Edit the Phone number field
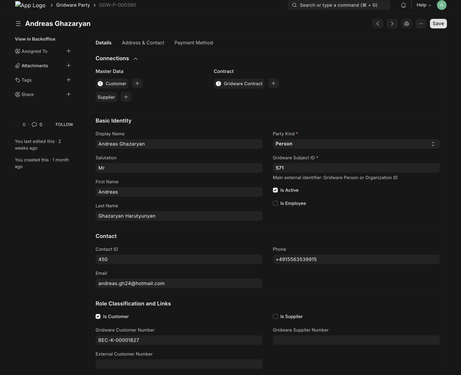Viewport: 461px width, 375px height. click(356, 259)
